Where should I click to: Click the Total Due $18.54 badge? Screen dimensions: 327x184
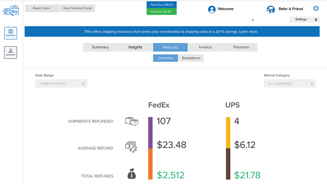coord(161,5)
